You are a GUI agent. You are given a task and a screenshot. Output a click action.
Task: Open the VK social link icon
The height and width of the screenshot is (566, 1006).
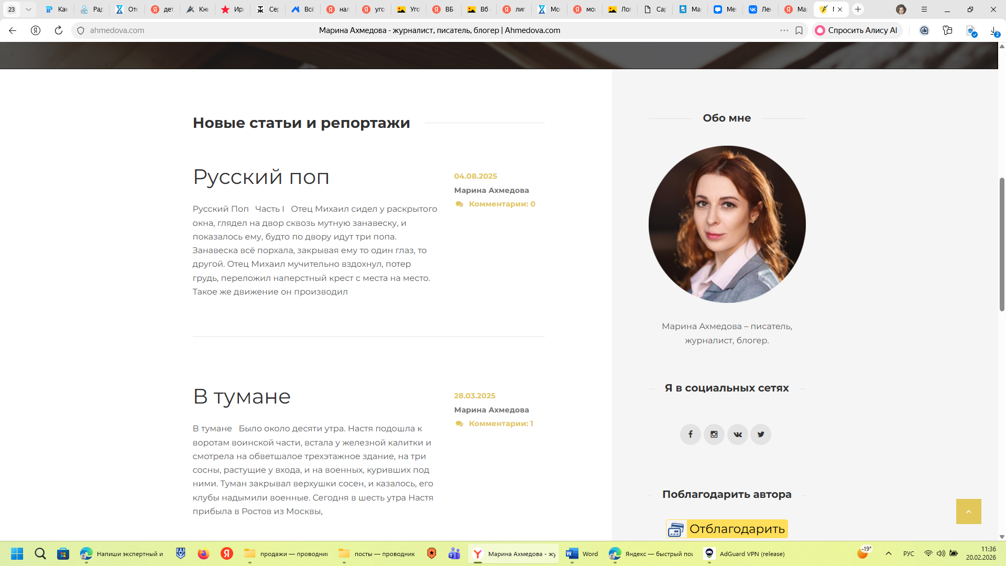pyautogui.click(x=737, y=434)
